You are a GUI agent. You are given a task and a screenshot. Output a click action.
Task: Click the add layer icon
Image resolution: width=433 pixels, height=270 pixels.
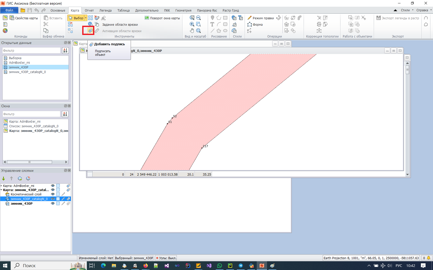[20, 178]
